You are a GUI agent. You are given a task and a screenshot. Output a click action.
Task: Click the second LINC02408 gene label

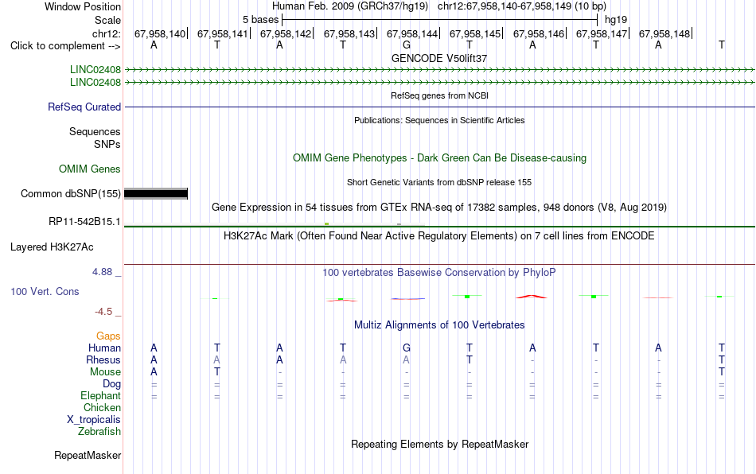(x=95, y=83)
